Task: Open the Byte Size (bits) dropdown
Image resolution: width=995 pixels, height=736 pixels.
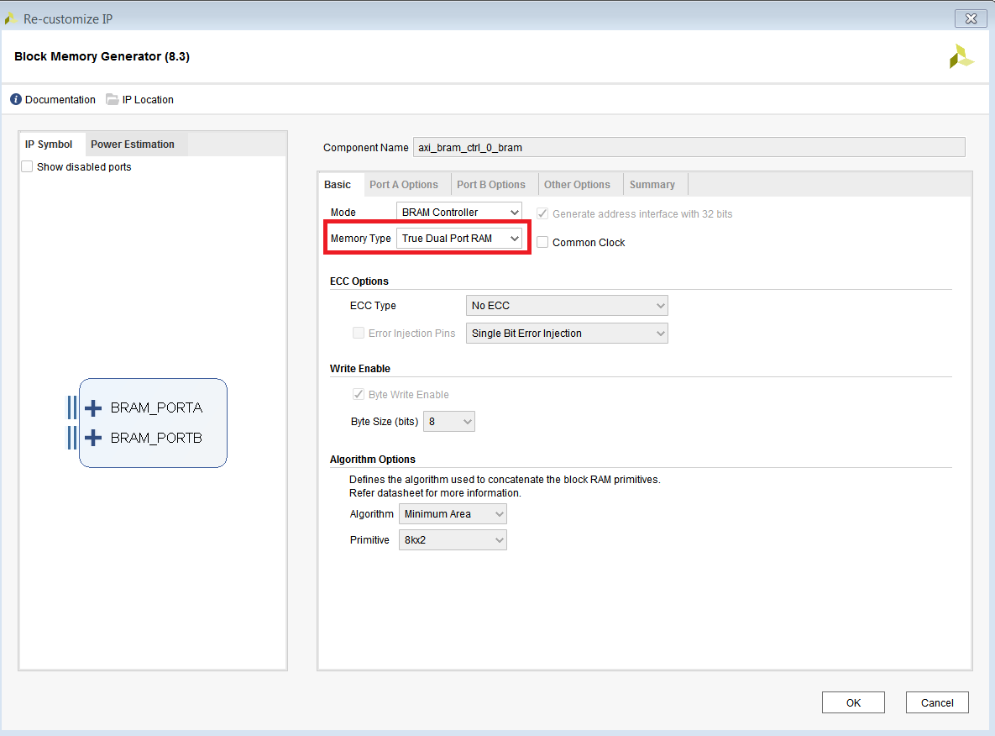Action: pos(448,422)
